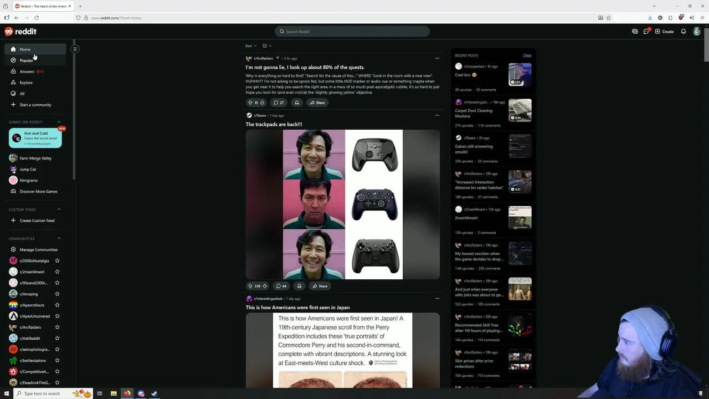Downvote the trackpads post
The width and height of the screenshot is (709, 399).
pos(265,286)
